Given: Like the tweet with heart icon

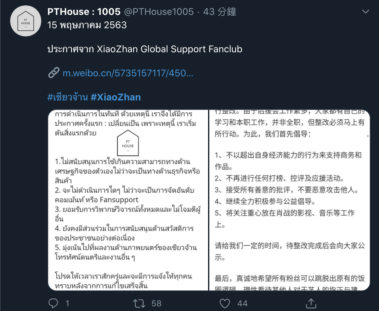Looking at the screenshot, I should (x=225, y=303).
